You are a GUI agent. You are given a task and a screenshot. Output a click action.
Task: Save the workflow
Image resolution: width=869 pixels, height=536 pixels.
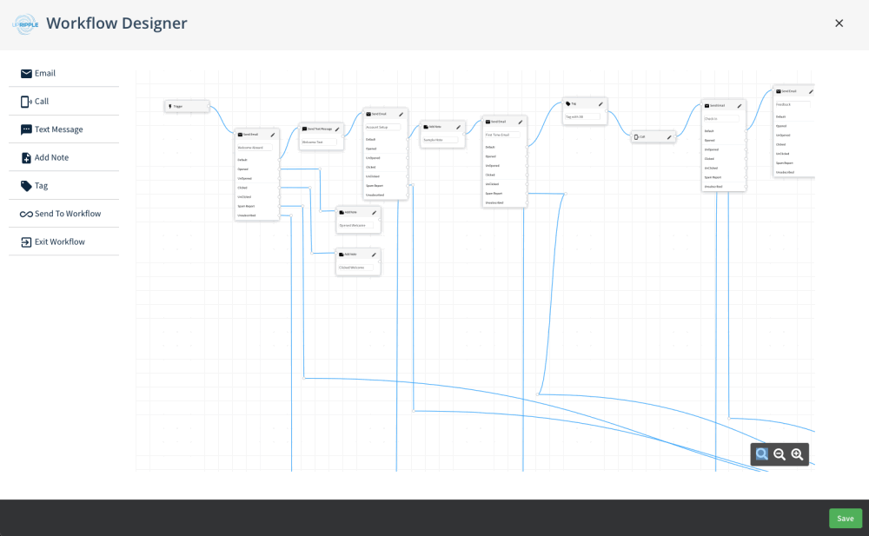coord(846,519)
